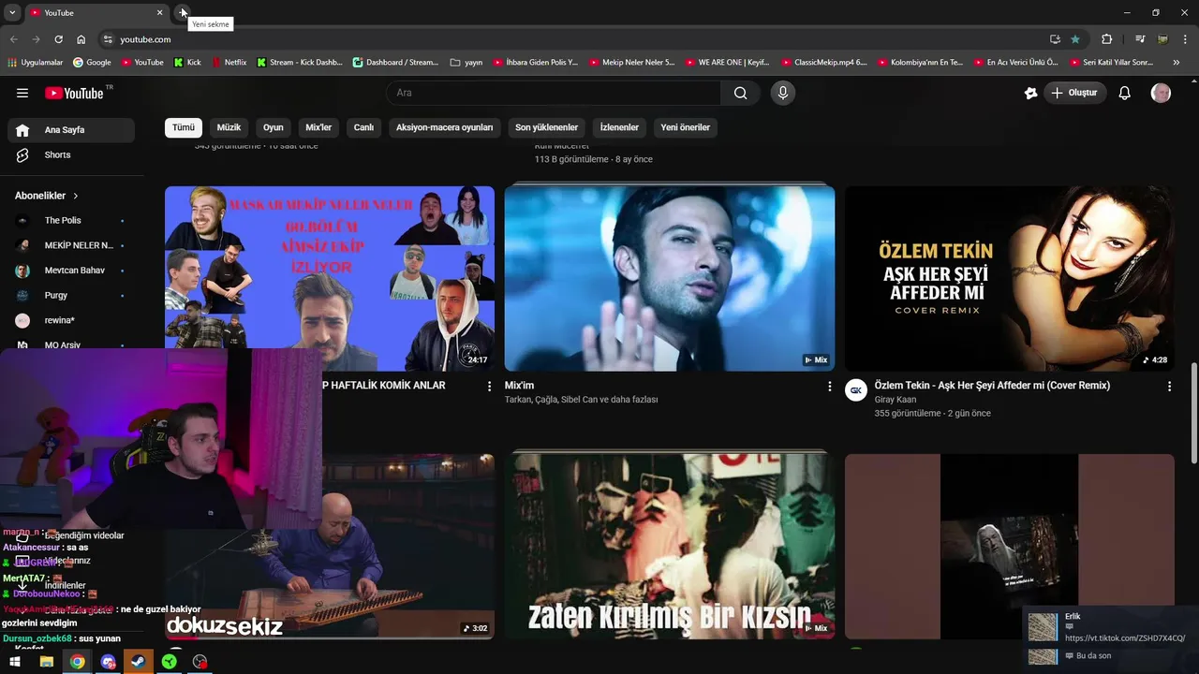Play the Tarkan Mix'im thumbnail
This screenshot has width=1199, height=674.
coord(670,278)
